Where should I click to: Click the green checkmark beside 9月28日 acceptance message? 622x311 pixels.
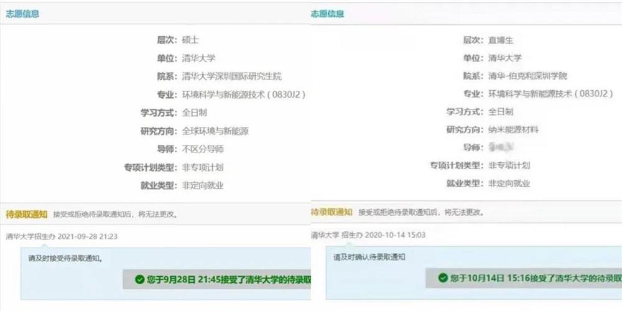139,279
